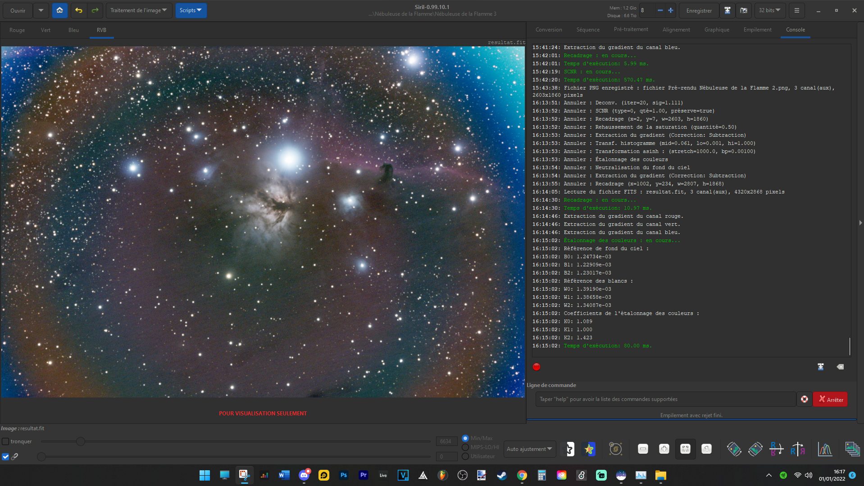Select the Utilisateur radio option
Viewport: 864px width, 486px height.
coord(465,456)
